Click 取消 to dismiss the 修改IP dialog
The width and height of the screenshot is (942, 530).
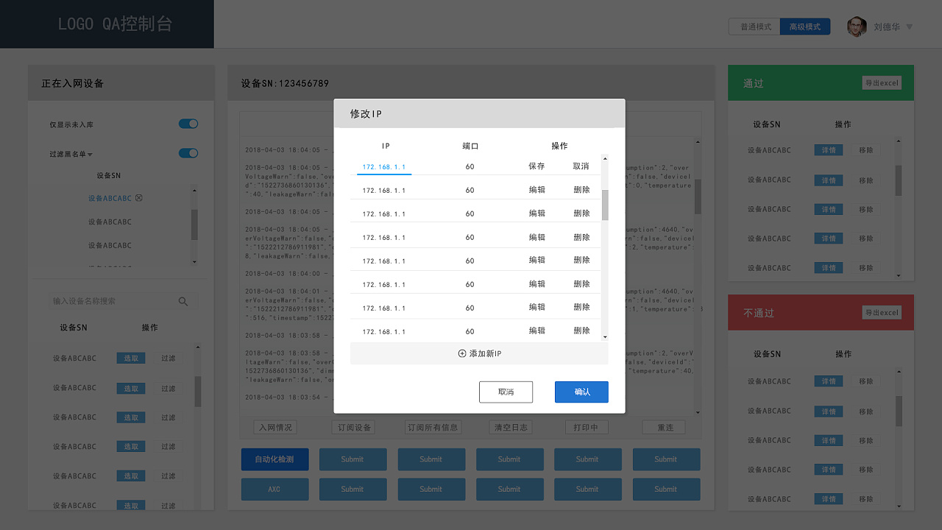coord(506,392)
